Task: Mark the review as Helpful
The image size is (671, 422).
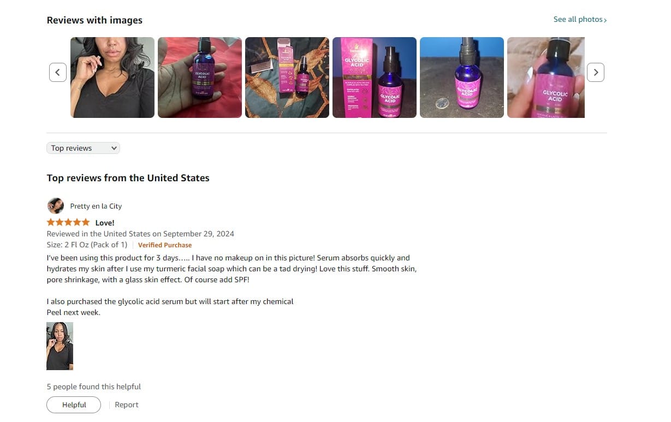Action: (74, 405)
